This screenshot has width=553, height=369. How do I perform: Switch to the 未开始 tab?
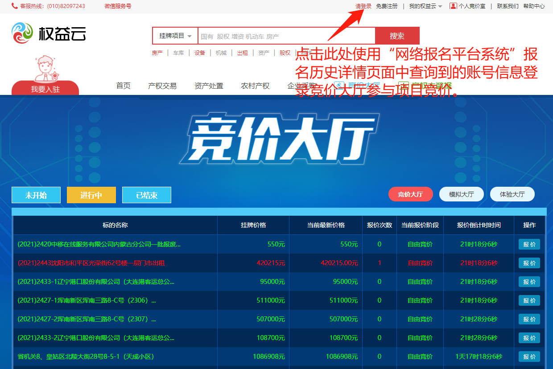coord(36,195)
